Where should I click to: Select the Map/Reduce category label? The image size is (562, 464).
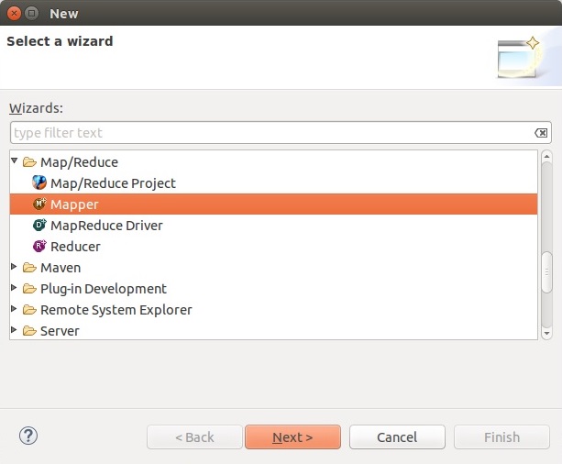coord(79,162)
